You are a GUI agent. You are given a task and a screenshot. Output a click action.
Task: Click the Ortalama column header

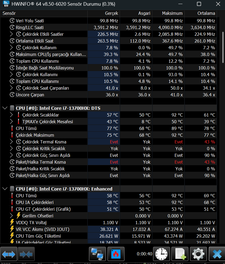(x=201, y=13)
